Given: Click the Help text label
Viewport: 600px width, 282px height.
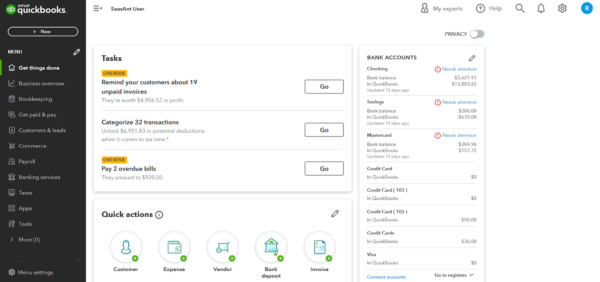Looking at the screenshot, I should tap(495, 8).
